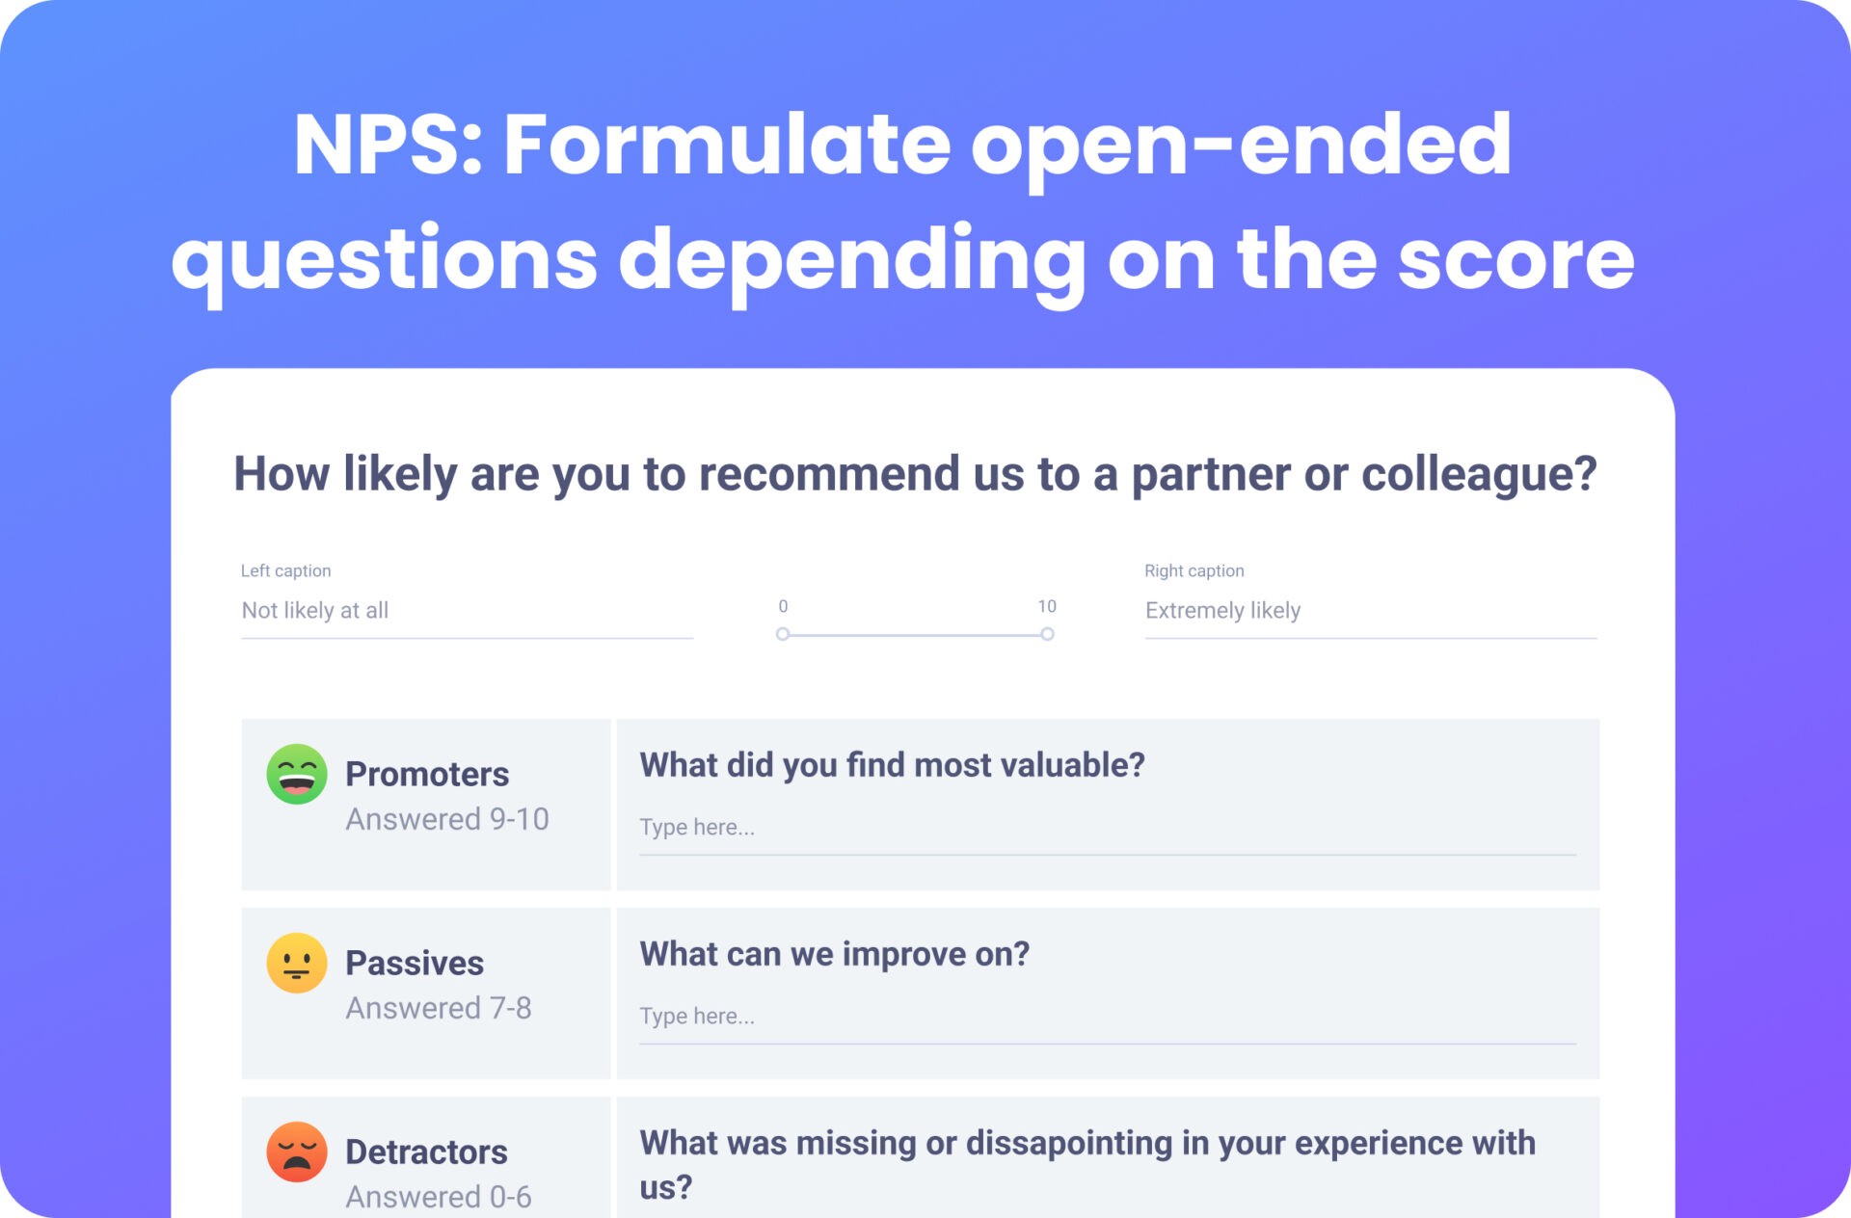Select the Detractors label

click(x=426, y=1152)
